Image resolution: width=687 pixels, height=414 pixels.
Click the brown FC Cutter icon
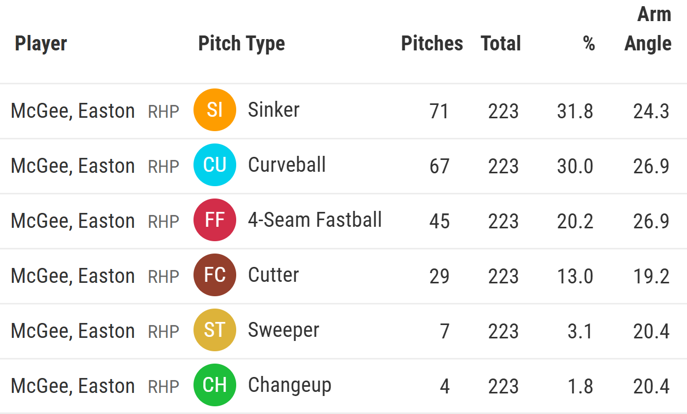pyautogui.click(x=215, y=275)
